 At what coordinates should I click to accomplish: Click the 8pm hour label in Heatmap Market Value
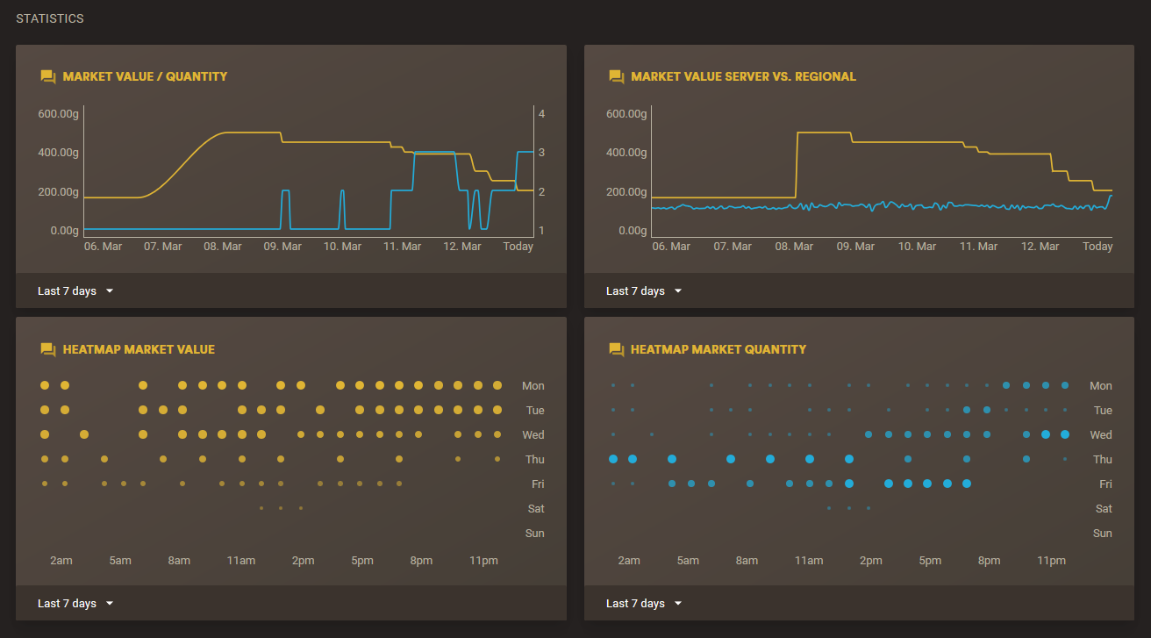tap(421, 561)
